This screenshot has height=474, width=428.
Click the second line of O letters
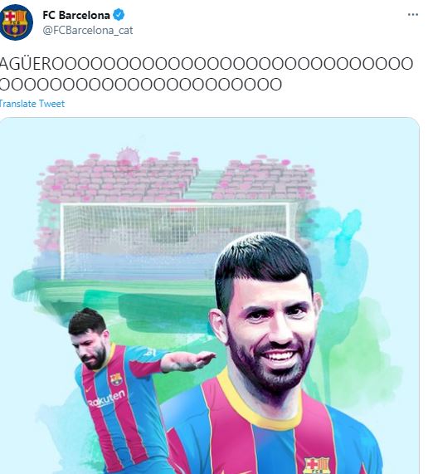coord(141,85)
